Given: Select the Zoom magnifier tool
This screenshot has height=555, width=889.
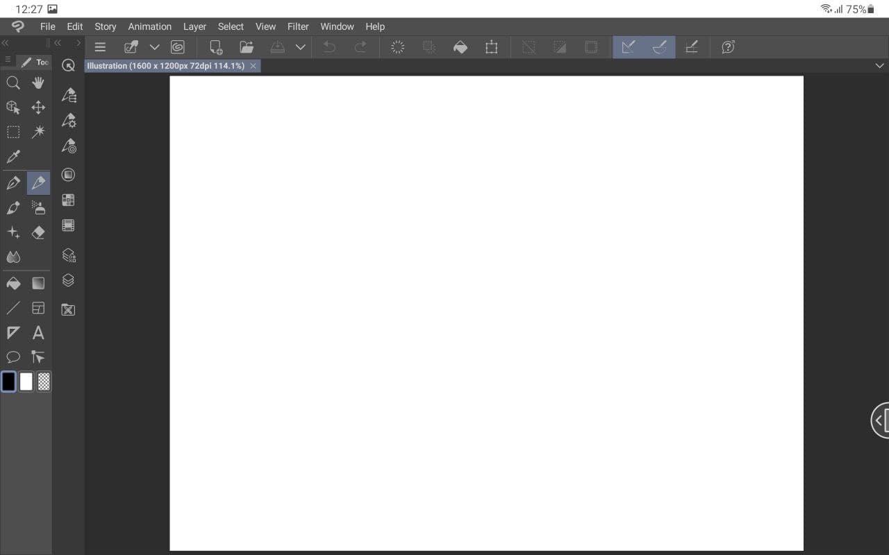Looking at the screenshot, I should coord(13,83).
